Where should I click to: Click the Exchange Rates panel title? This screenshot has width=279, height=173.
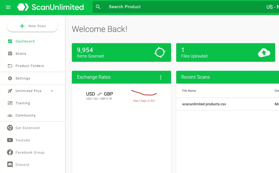(94, 77)
